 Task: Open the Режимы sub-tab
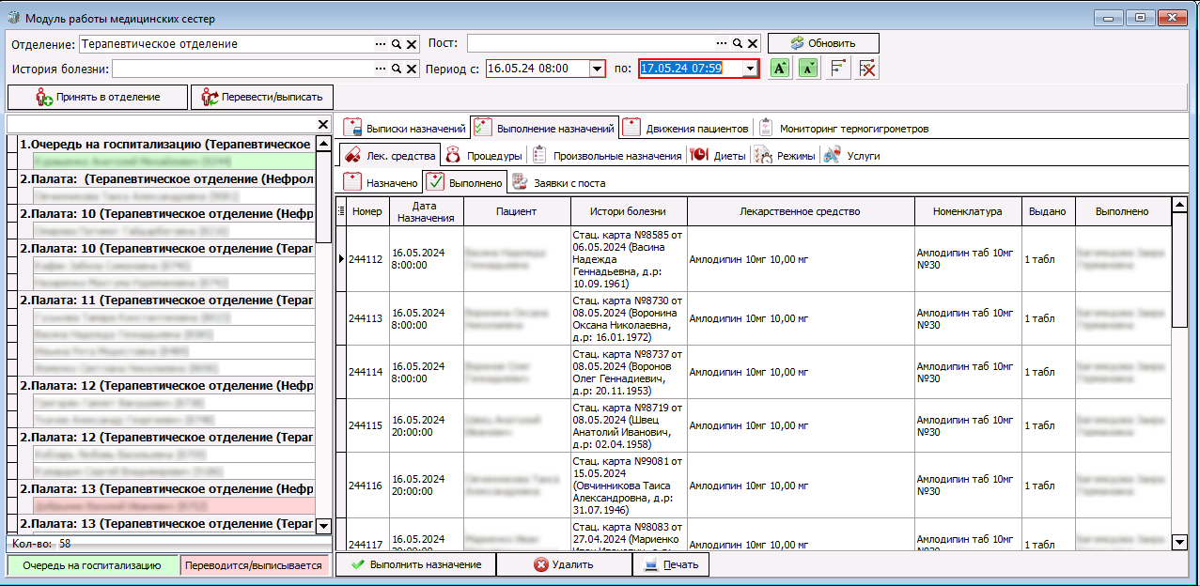(785, 155)
